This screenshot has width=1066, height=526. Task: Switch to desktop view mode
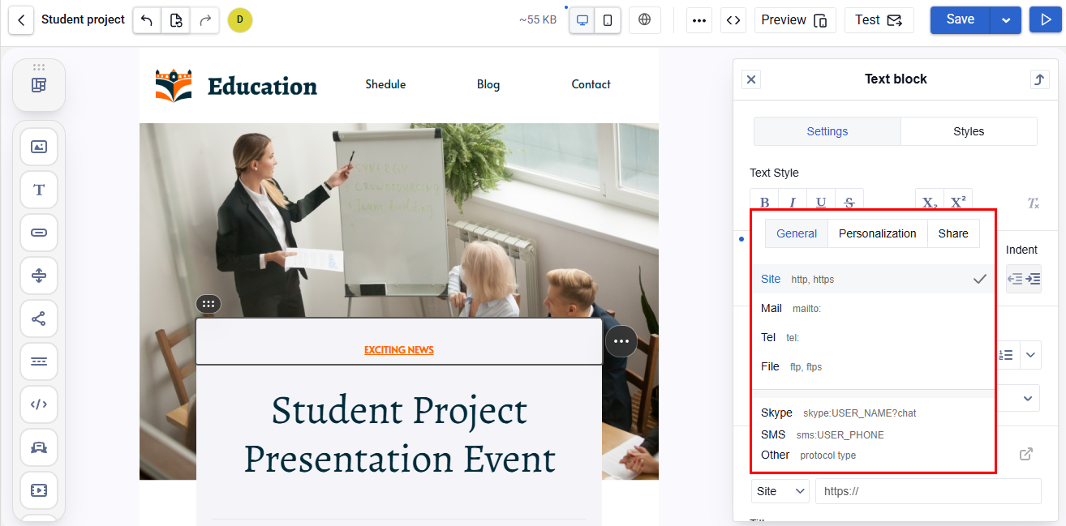pos(582,20)
